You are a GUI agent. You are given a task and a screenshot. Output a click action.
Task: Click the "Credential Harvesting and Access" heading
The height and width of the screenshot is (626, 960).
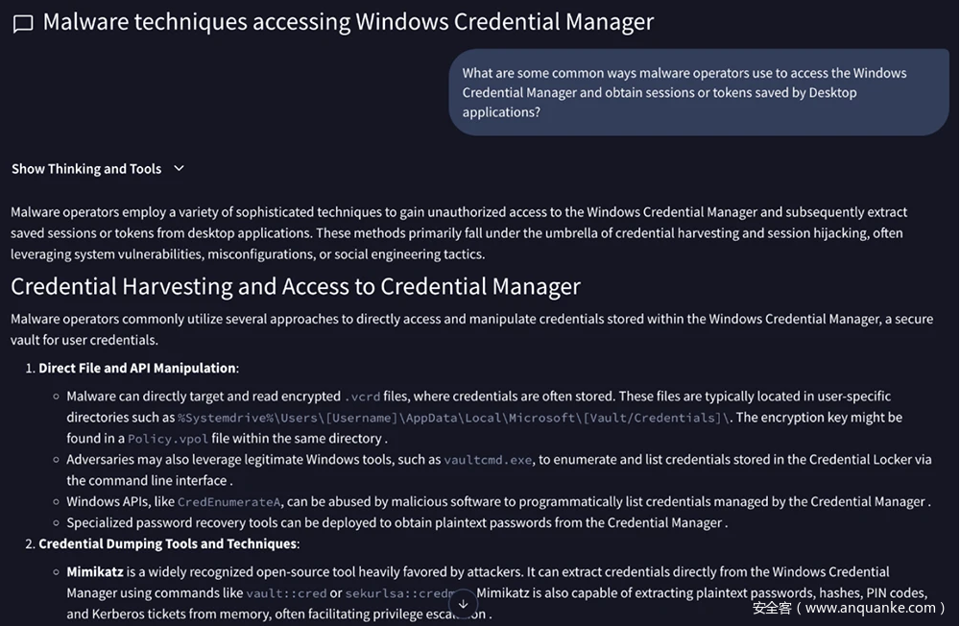click(x=296, y=286)
